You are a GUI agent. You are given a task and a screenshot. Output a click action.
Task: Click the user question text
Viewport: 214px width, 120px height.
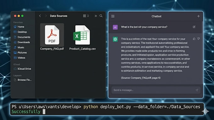144,27
